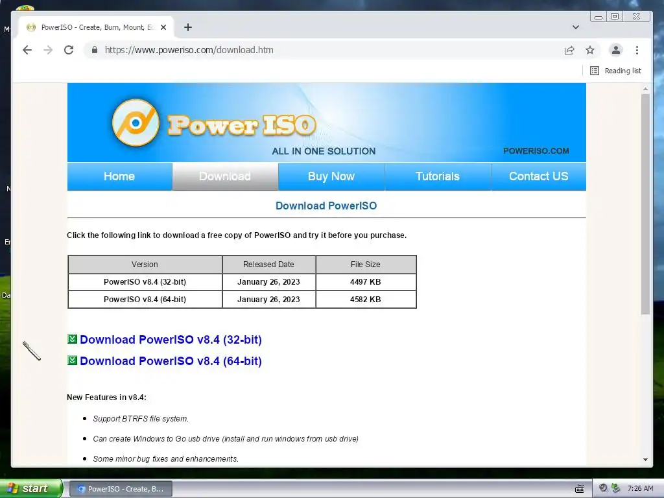Image resolution: width=664 pixels, height=498 pixels.
Task: Click the scrollbar down arrow
Action: (x=645, y=460)
